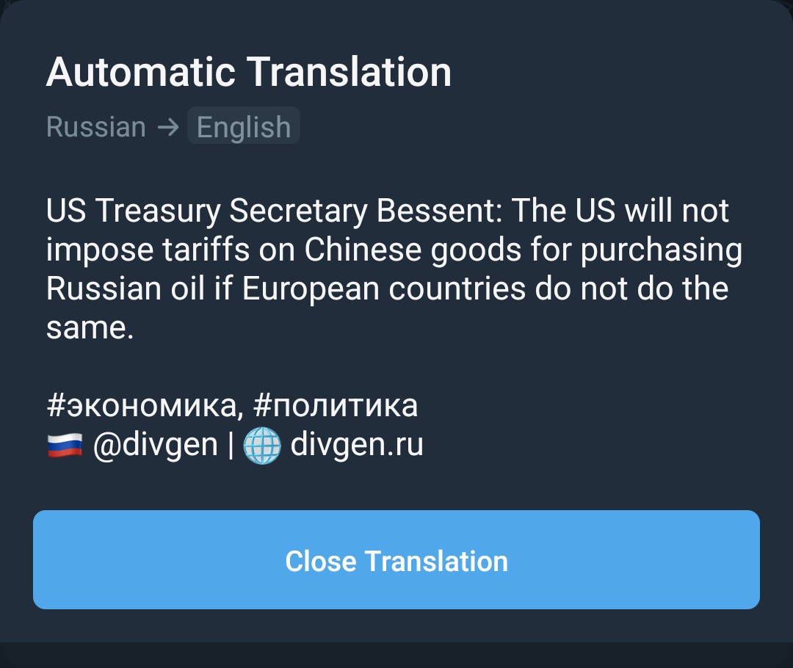This screenshot has height=668, width=793.
Task: Click the Automatic Translation heading
Action: 249,72
